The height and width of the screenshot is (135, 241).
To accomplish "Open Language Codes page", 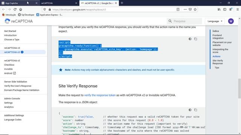I will tap(13, 120).
